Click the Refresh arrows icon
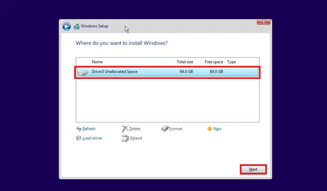This screenshot has width=327, height=191. pyautogui.click(x=78, y=129)
